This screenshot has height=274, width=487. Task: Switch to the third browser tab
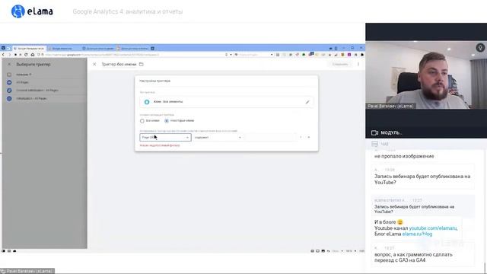click(x=98, y=49)
